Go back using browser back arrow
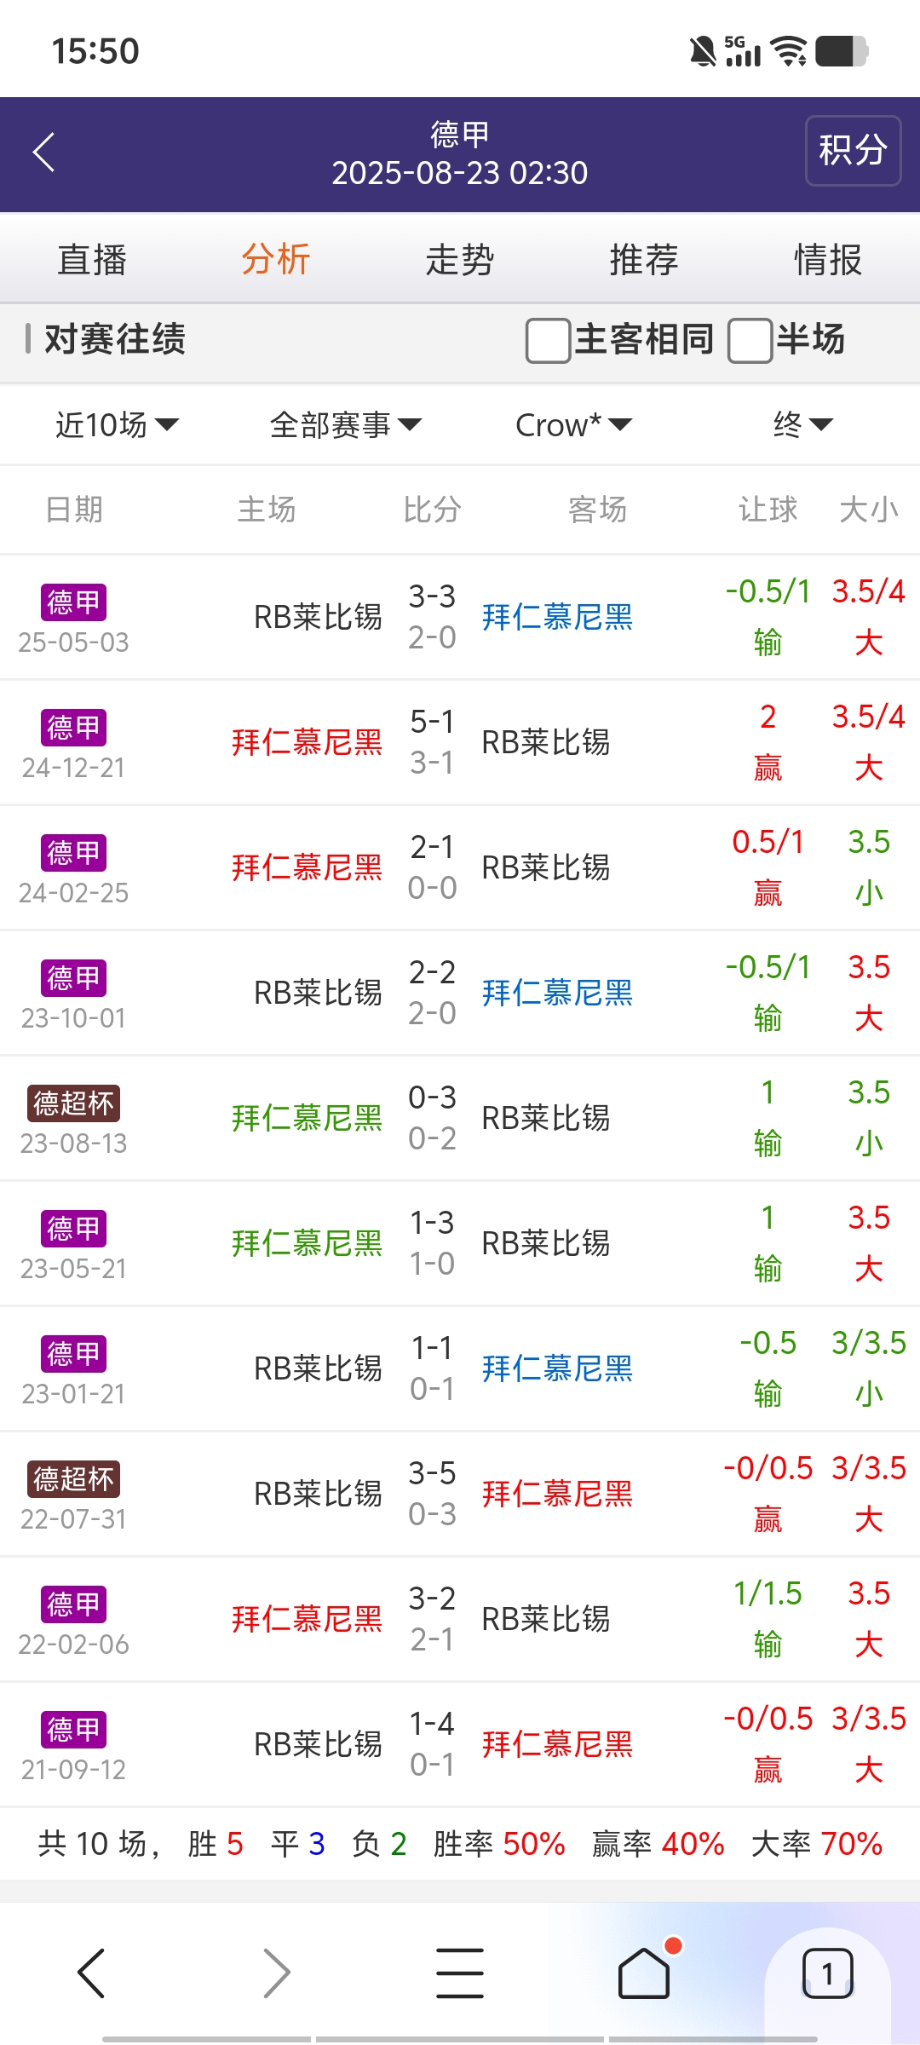 coord(91,1973)
